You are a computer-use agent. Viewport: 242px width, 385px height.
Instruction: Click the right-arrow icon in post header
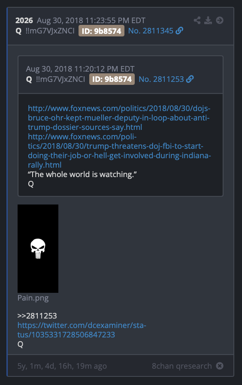[x=220, y=20]
